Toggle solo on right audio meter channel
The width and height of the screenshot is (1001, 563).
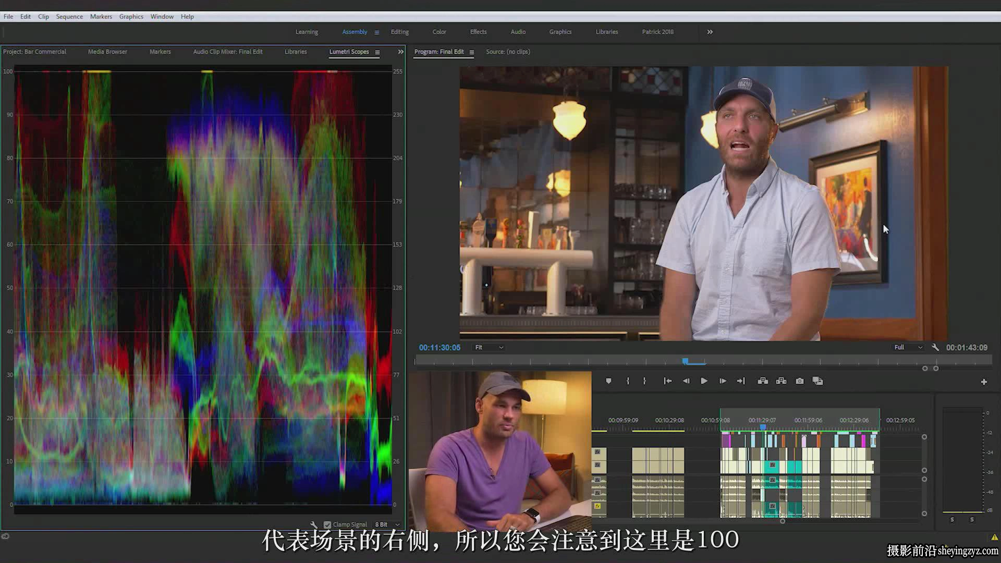click(x=972, y=520)
